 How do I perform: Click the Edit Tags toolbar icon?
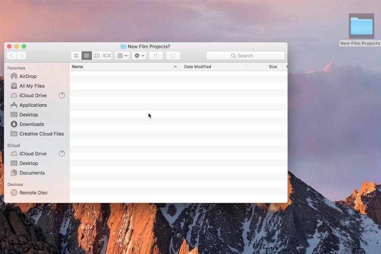(173, 56)
